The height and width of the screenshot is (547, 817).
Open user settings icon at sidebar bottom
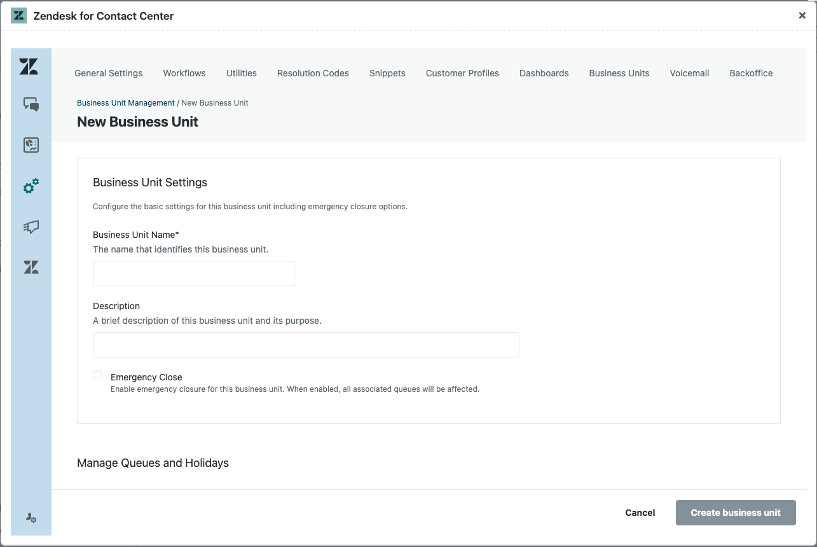tap(31, 518)
